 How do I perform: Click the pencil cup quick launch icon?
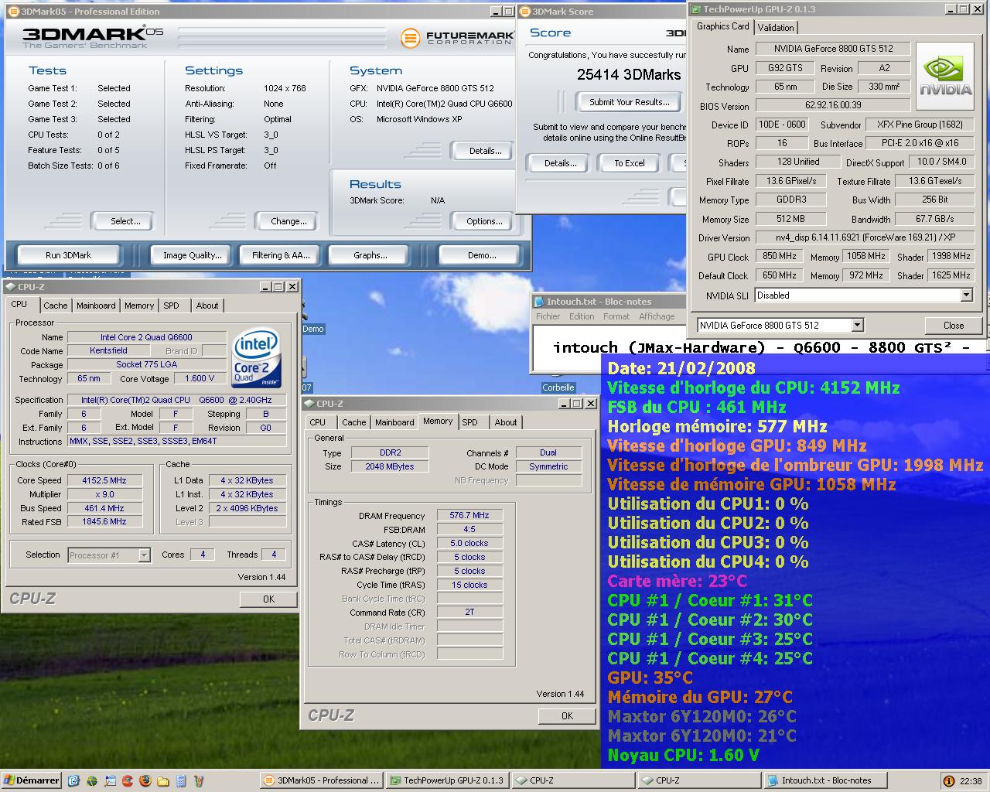coord(199,781)
